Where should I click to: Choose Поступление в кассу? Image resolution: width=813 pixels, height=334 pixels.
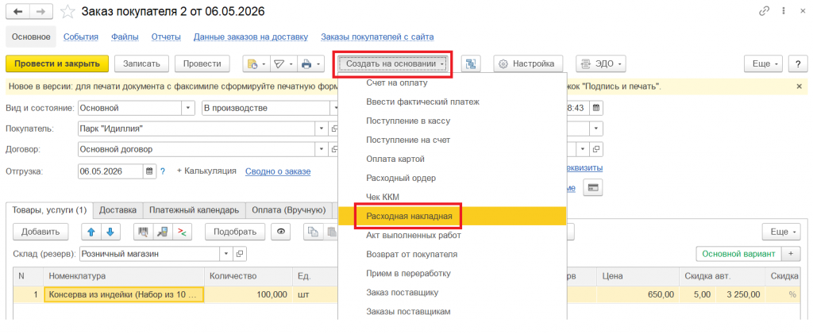[452, 121]
